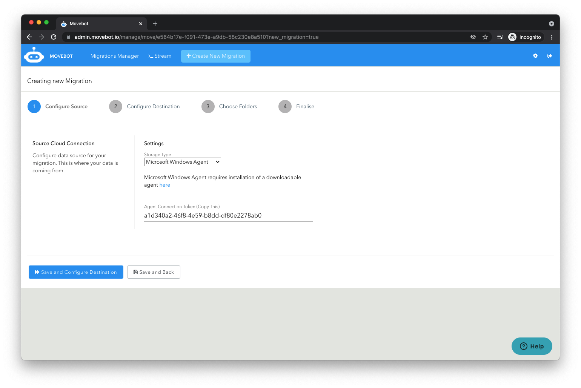Click 'Agent Connection Token (Copy This)' label
581x388 pixels.
pyautogui.click(x=182, y=207)
